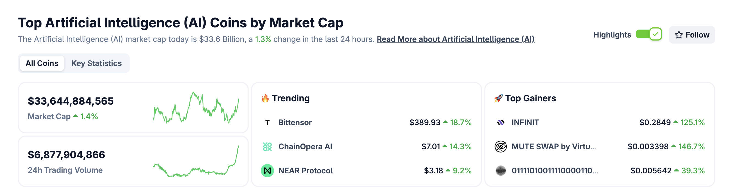The image size is (738, 195).
Task: Click the ChainOpera AI logo icon
Action: 267,147
